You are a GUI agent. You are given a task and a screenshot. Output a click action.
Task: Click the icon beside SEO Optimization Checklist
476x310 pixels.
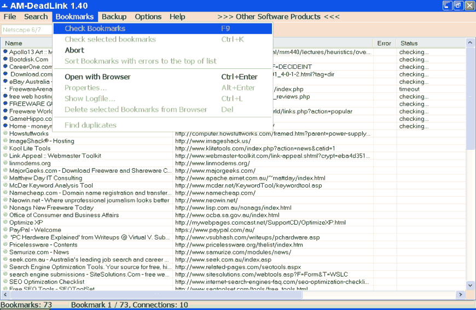tap(5, 282)
